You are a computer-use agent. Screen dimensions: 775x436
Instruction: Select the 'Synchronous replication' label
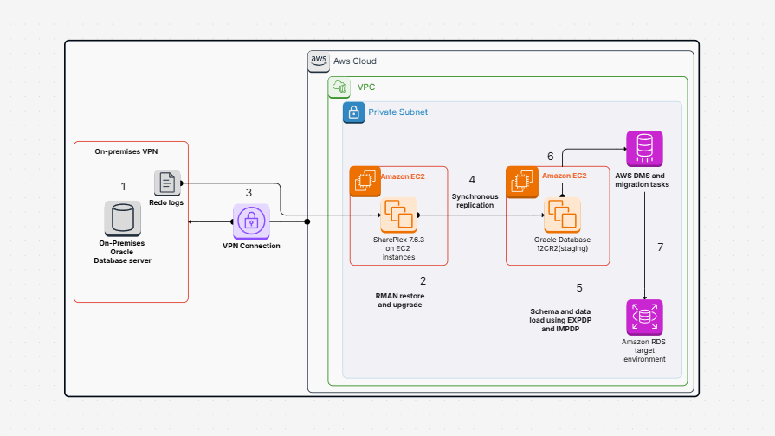(475, 201)
